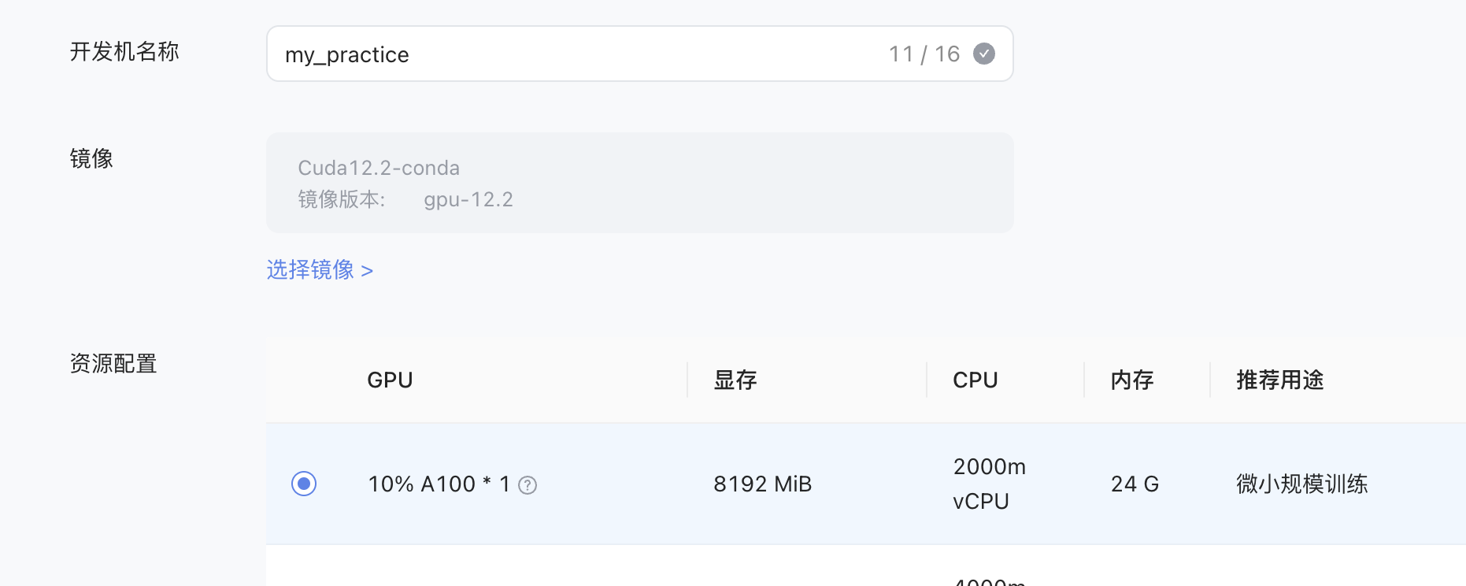
Task: Click the 推荐用途 column header
Action: click(1280, 380)
